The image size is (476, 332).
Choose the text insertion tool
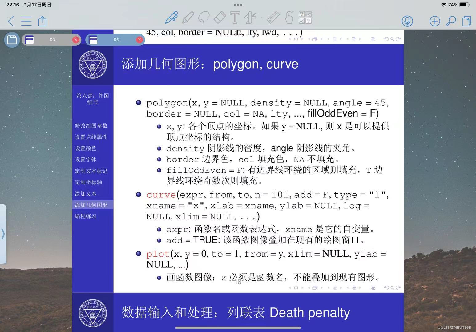click(235, 17)
